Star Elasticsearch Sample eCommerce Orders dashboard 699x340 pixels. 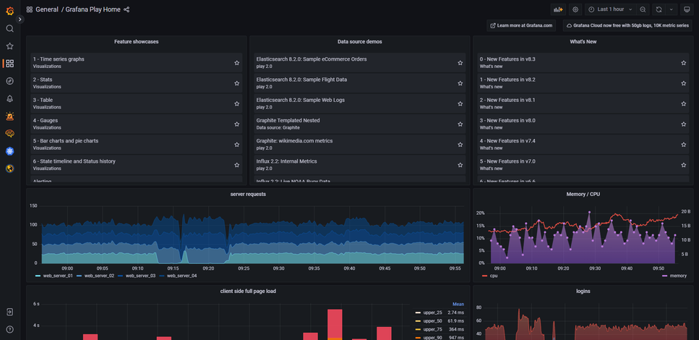pyautogui.click(x=460, y=63)
